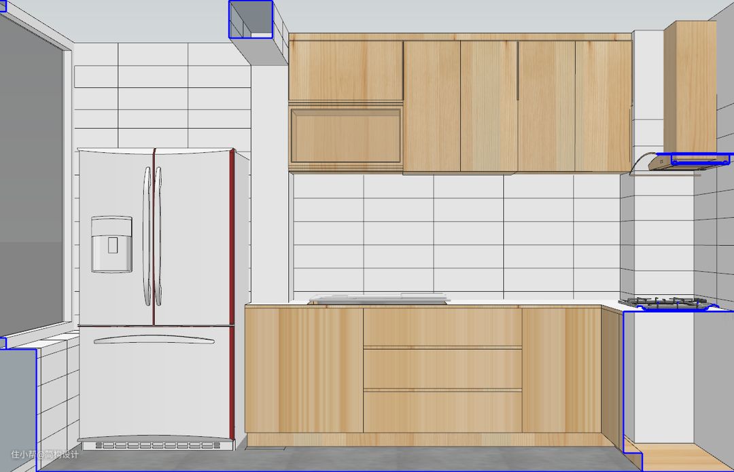Click the watermark text in bottom-left corner

(x=45, y=454)
